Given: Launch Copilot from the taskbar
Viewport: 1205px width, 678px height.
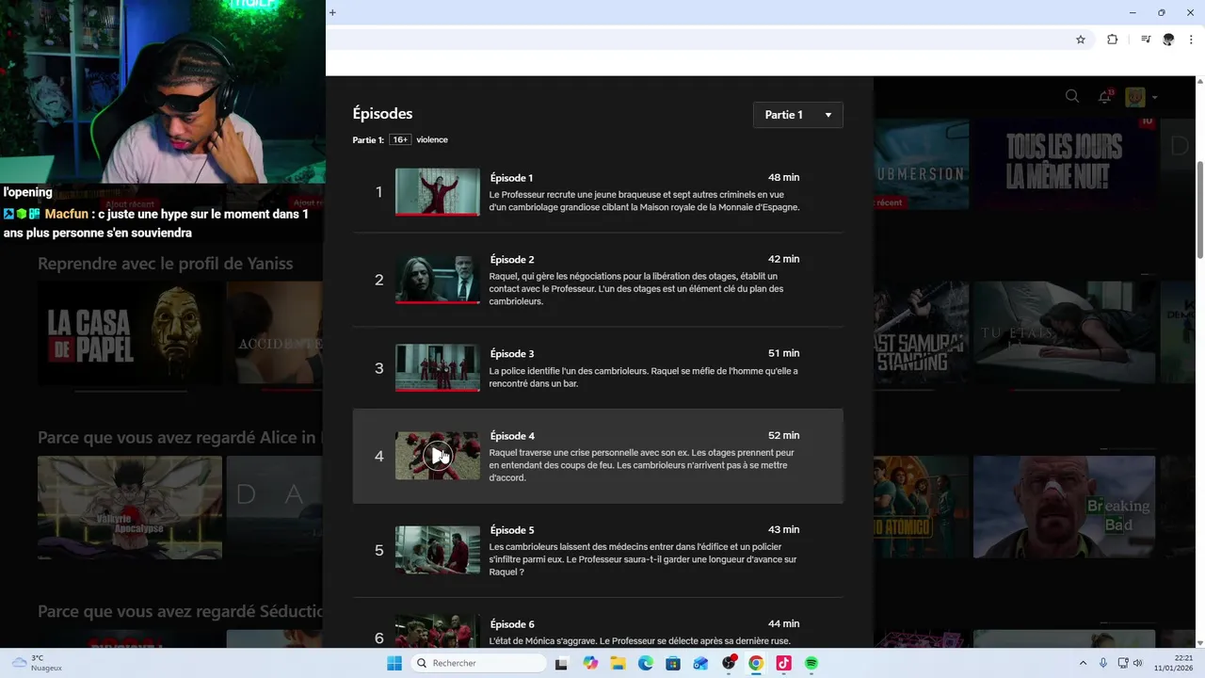Looking at the screenshot, I should tap(590, 663).
